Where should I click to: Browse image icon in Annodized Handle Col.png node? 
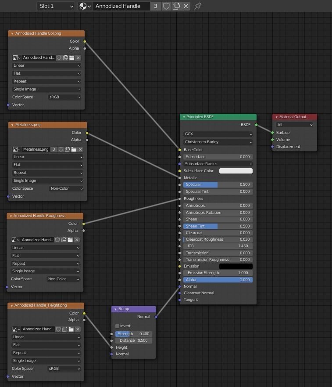(17, 58)
